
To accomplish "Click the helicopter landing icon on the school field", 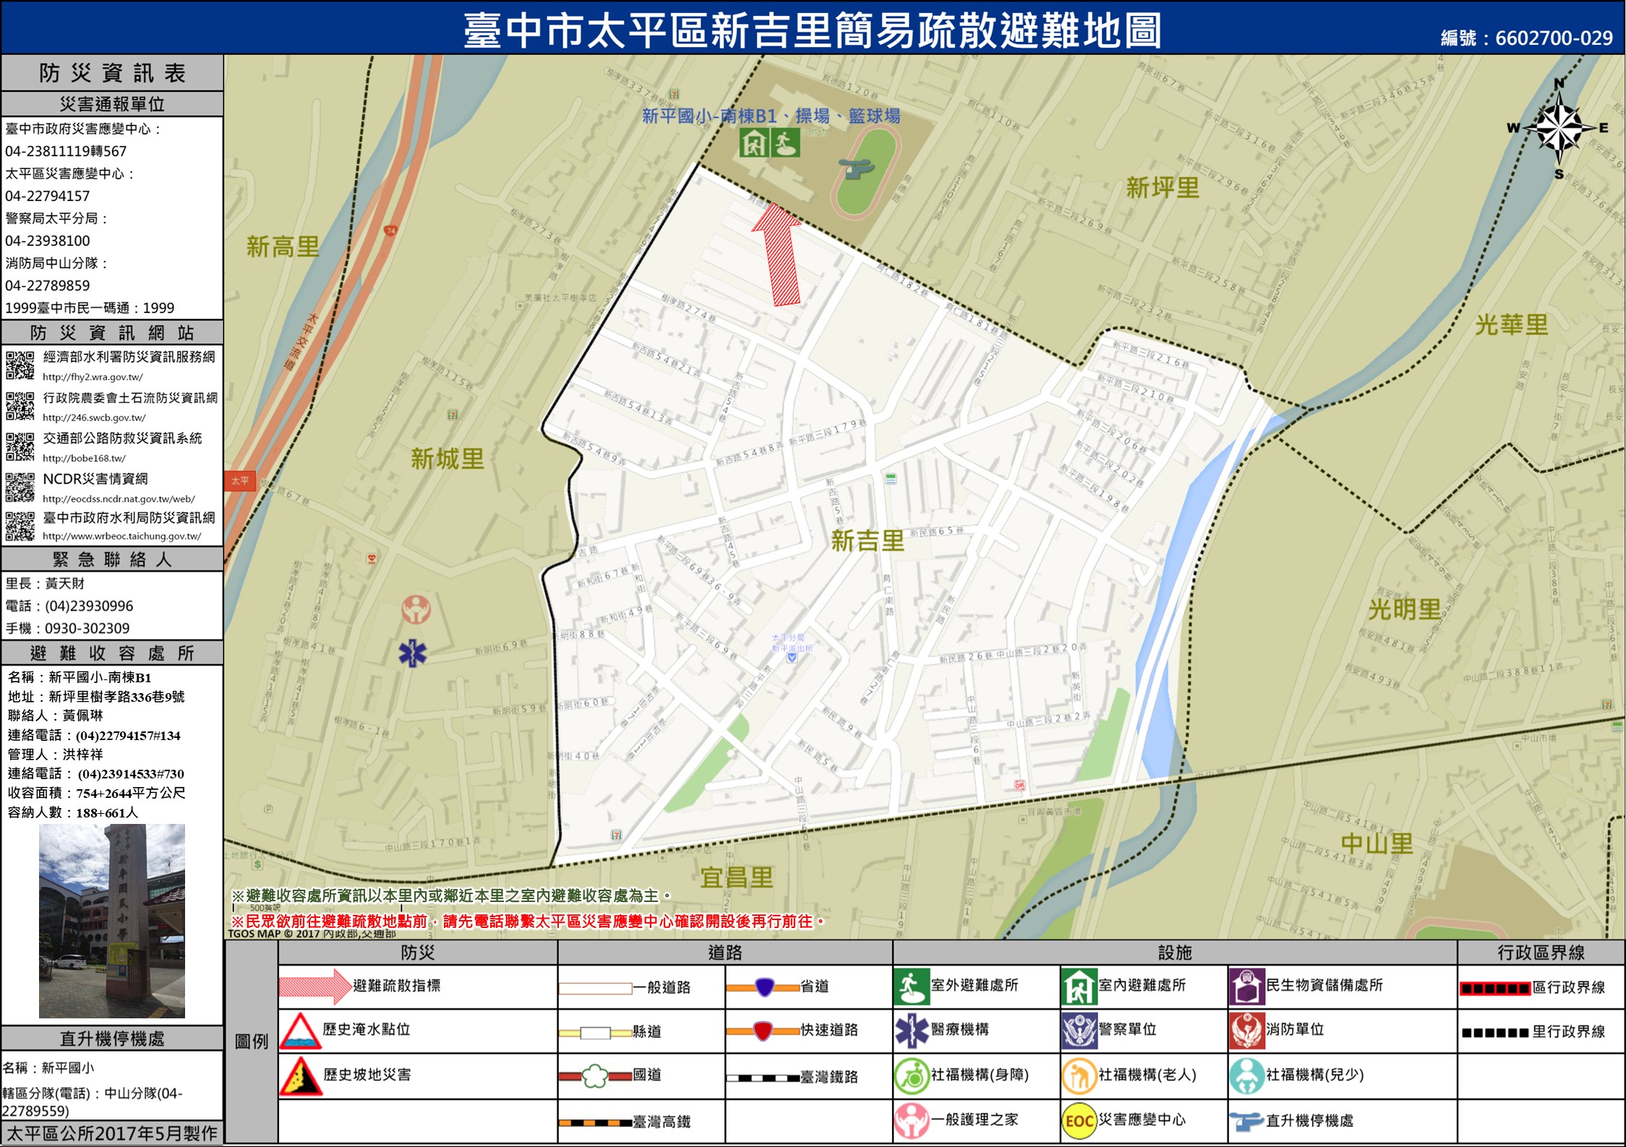I will coord(855,170).
